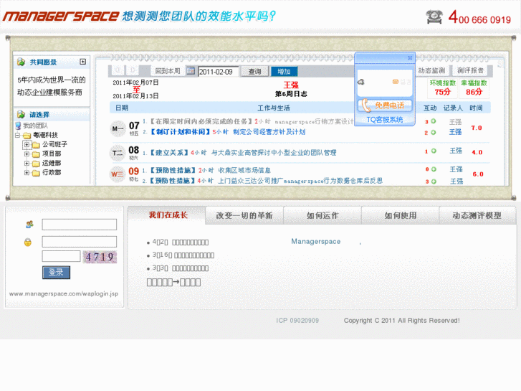Open the 公司班子 folder icon

pyautogui.click(x=36, y=145)
